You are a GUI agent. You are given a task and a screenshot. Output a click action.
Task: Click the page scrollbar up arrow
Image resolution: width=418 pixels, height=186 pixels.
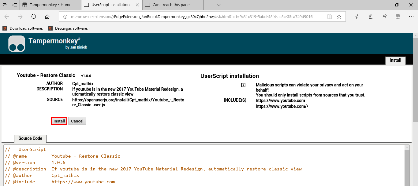(x=415, y=36)
